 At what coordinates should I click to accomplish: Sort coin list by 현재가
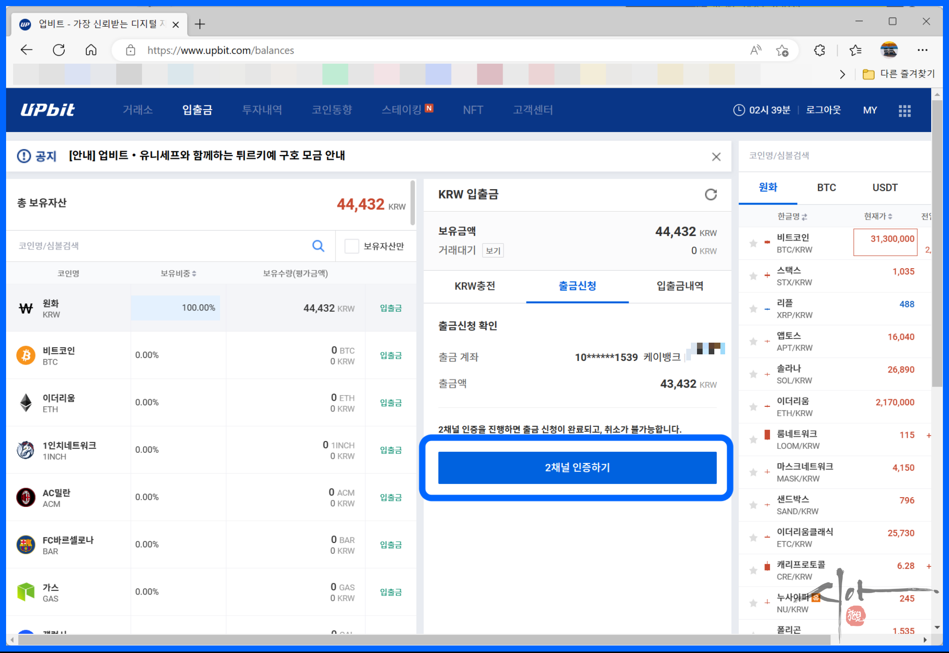coord(878,216)
